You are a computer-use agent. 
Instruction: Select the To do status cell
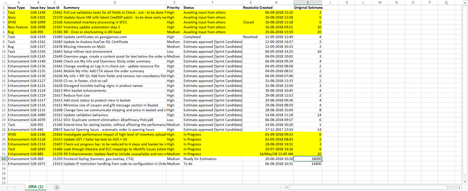pos(212,164)
